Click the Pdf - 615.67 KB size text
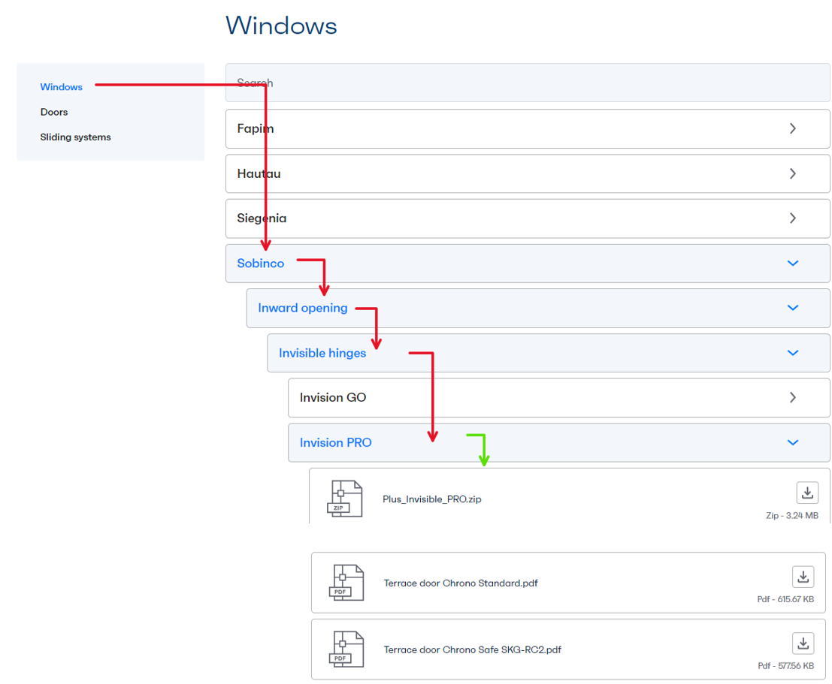Viewport: 832px width, 684px height. [x=785, y=599]
